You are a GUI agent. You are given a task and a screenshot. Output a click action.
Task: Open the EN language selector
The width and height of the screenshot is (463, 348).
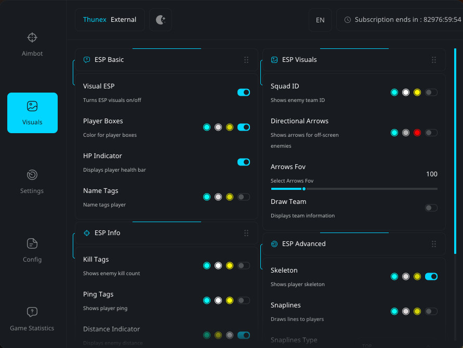320,20
